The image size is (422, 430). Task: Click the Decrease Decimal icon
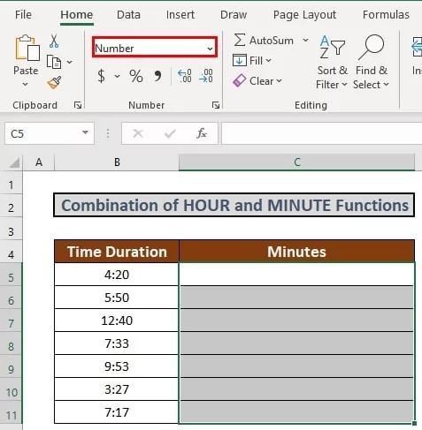(206, 76)
